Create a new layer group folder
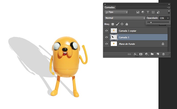177x109 pixels. [x=152, y=54]
